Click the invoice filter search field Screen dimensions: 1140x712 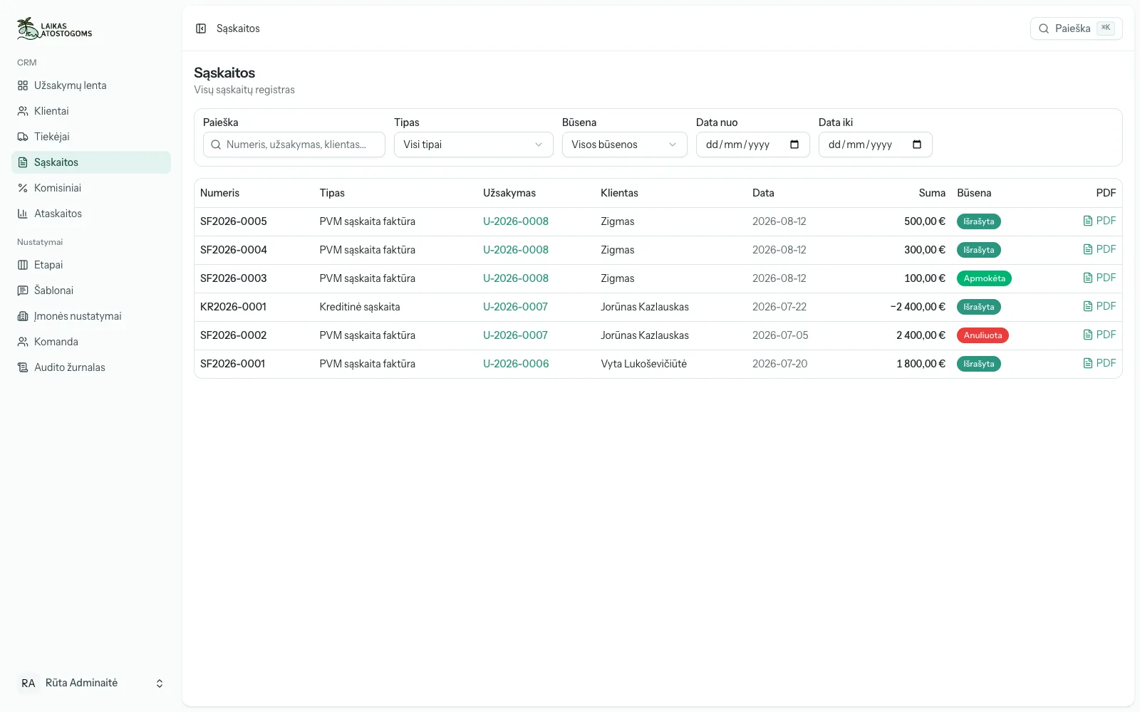pyautogui.click(x=294, y=145)
